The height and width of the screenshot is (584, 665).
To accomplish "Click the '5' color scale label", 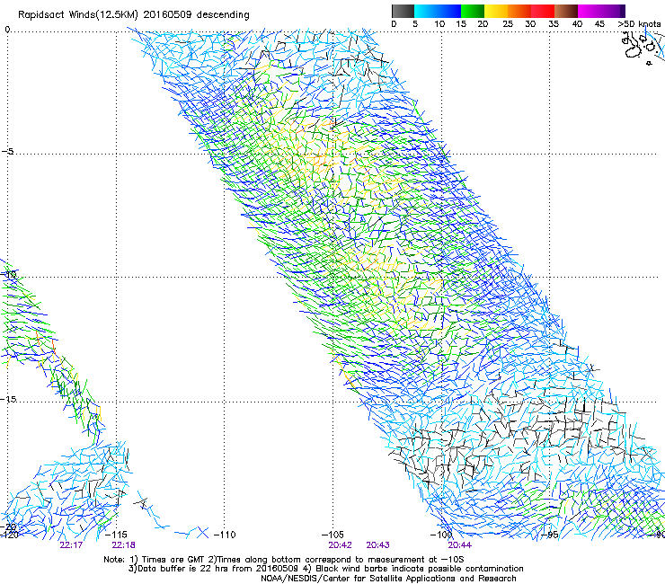I will click(x=415, y=24).
